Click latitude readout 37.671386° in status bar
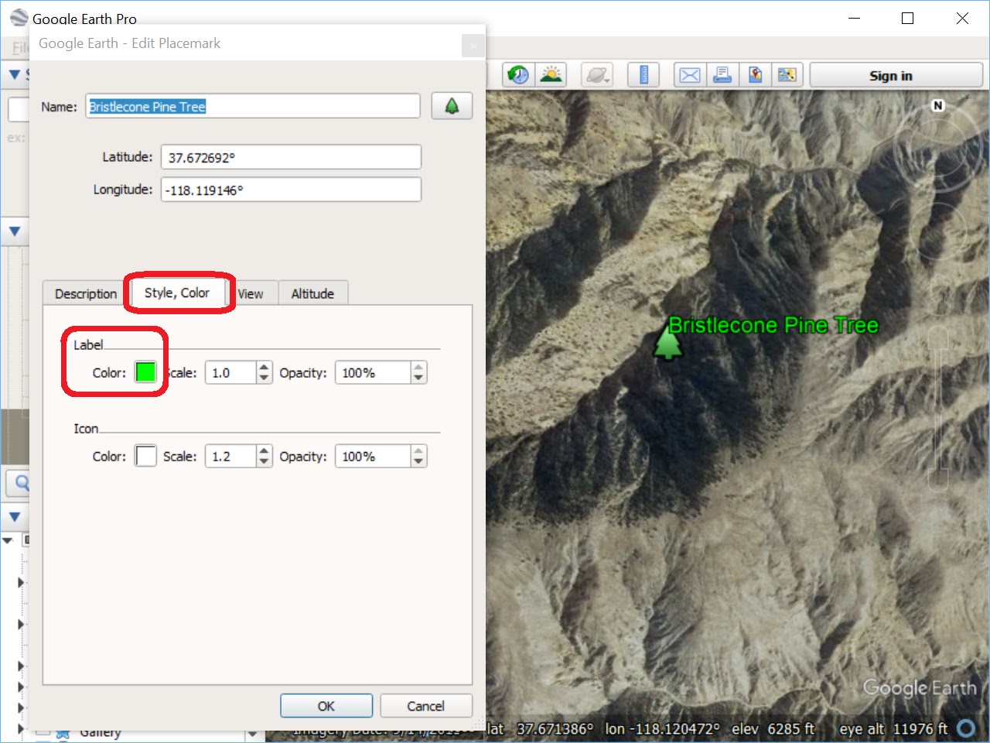 [x=555, y=728]
